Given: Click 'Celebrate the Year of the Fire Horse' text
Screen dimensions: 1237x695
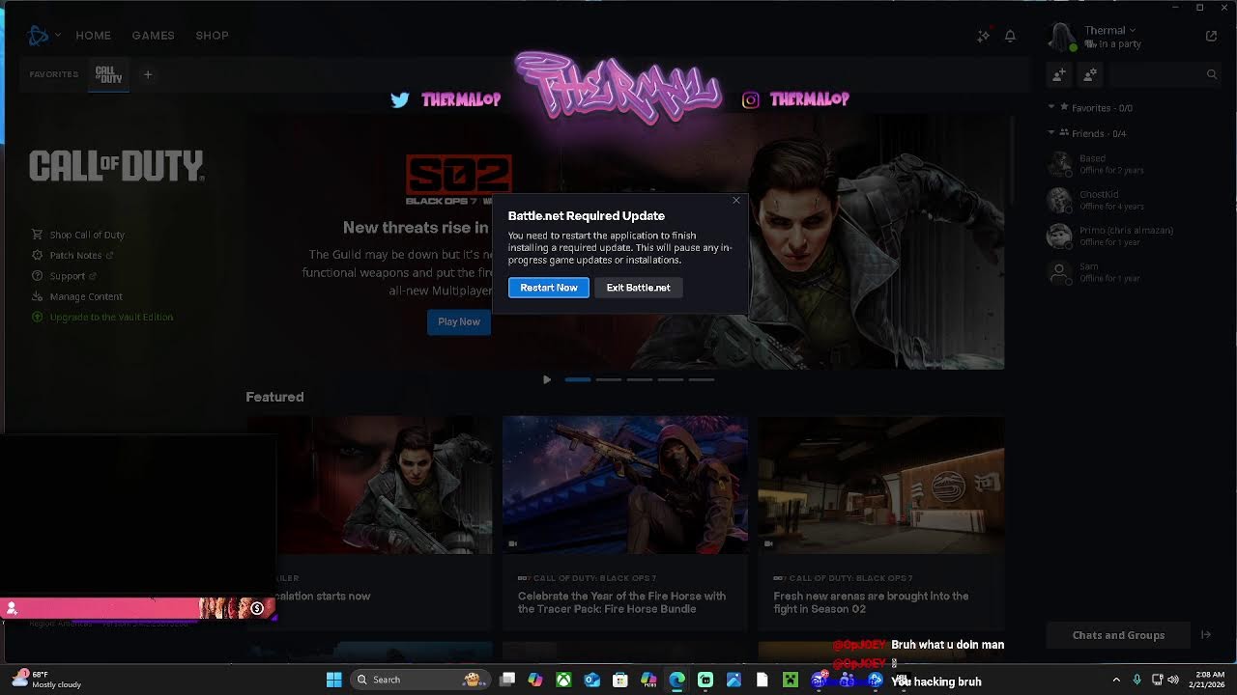Looking at the screenshot, I should tap(621, 602).
